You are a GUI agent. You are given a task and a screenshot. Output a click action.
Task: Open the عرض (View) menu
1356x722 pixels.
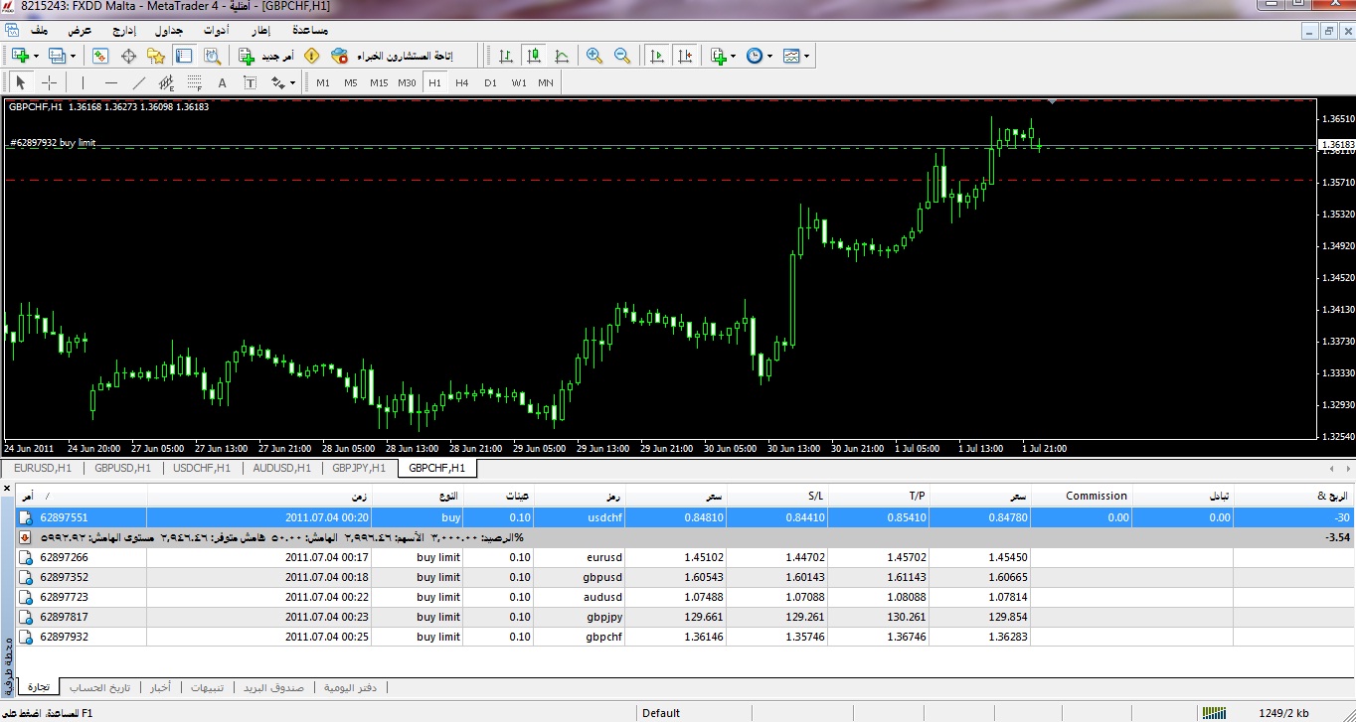80,31
